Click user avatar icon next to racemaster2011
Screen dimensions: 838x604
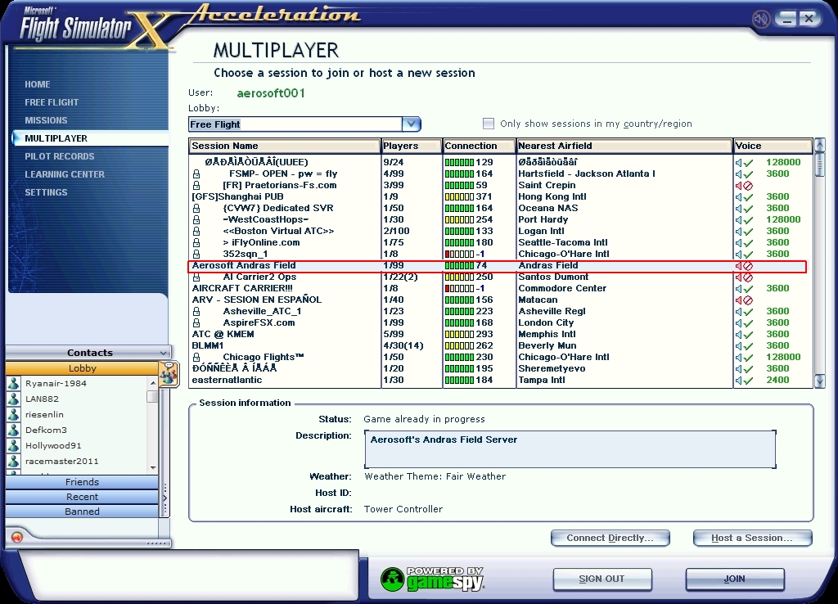[x=13, y=461]
